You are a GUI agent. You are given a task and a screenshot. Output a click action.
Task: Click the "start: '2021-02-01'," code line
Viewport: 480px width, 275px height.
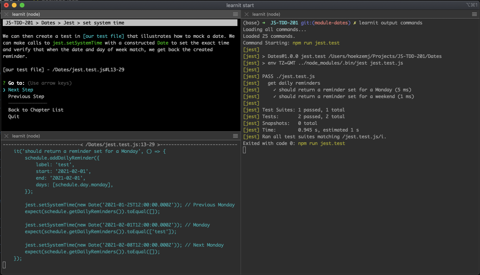pos(64,171)
